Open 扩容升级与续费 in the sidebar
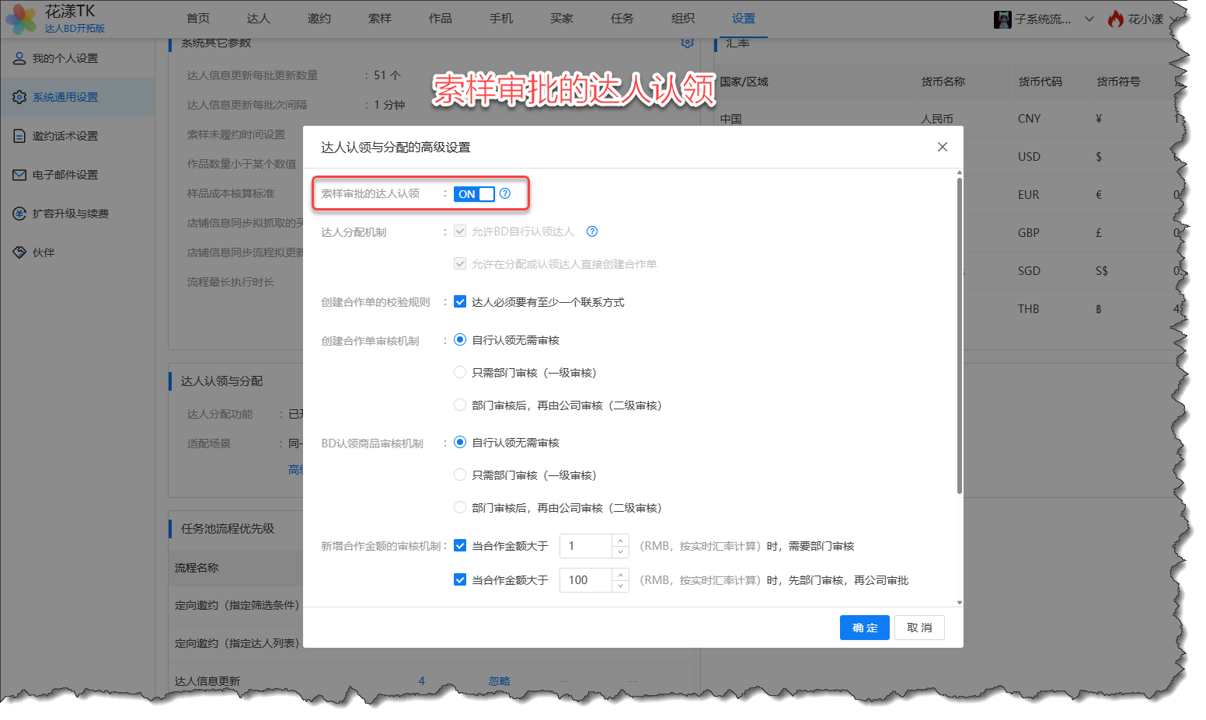Viewport: 1206px width, 720px height. point(70,214)
